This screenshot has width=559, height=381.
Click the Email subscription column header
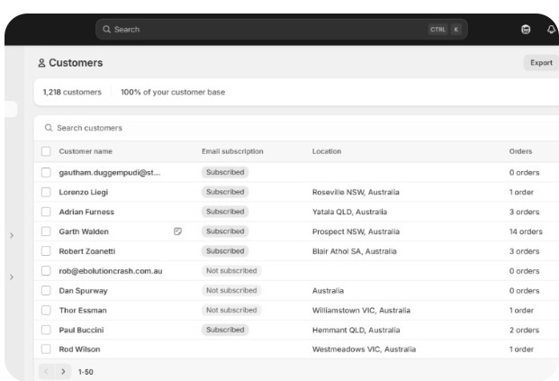tap(232, 151)
